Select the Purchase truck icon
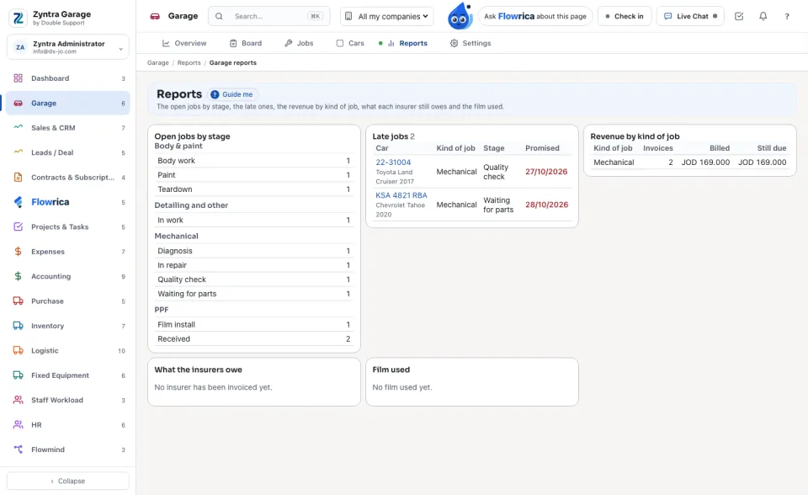The width and height of the screenshot is (808, 495). pos(18,301)
